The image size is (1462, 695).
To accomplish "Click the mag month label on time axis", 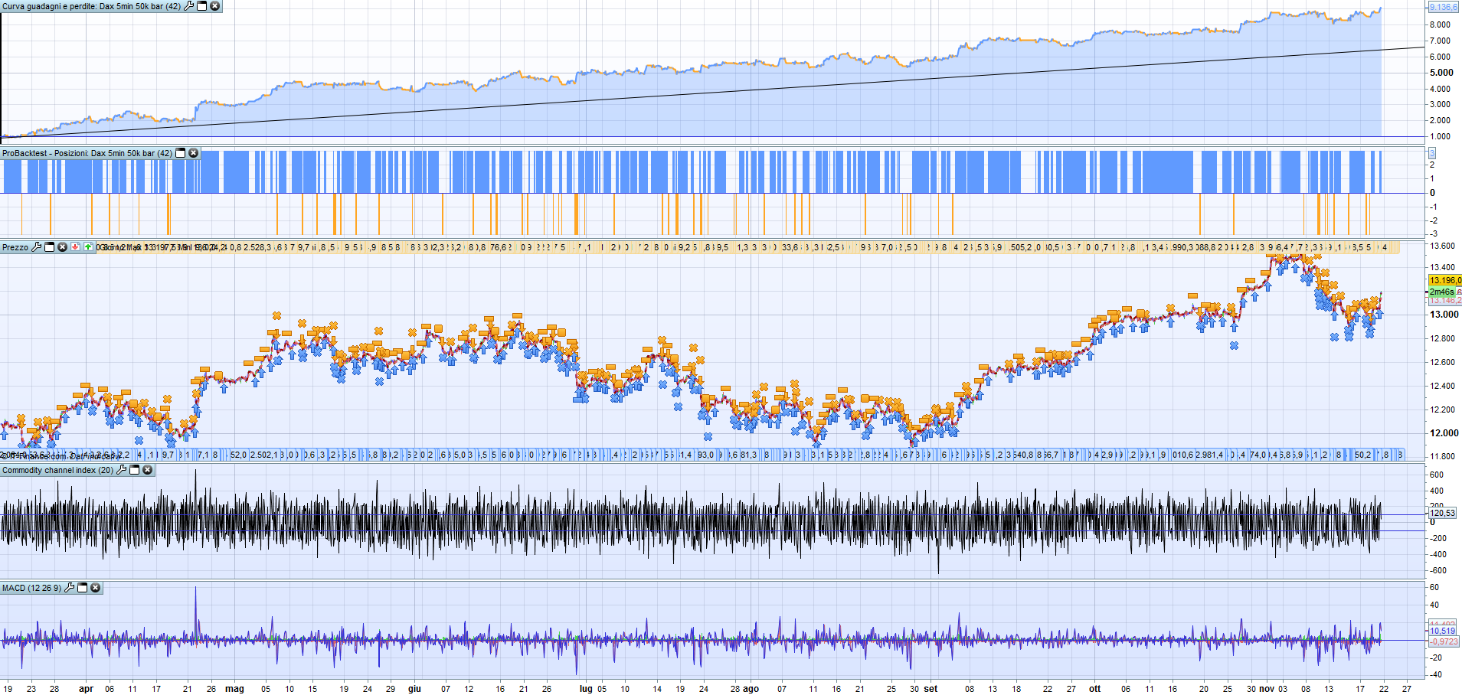I will pyautogui.click(x=234, y=689).
